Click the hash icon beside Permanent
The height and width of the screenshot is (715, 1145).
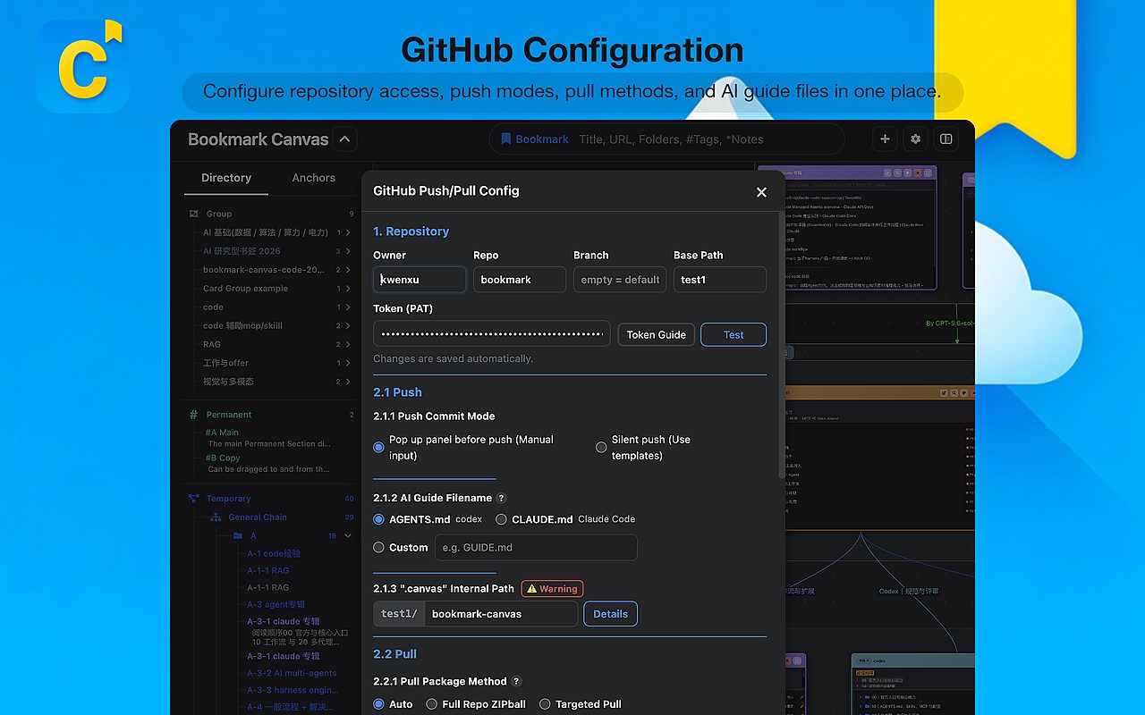click(193, 415)
